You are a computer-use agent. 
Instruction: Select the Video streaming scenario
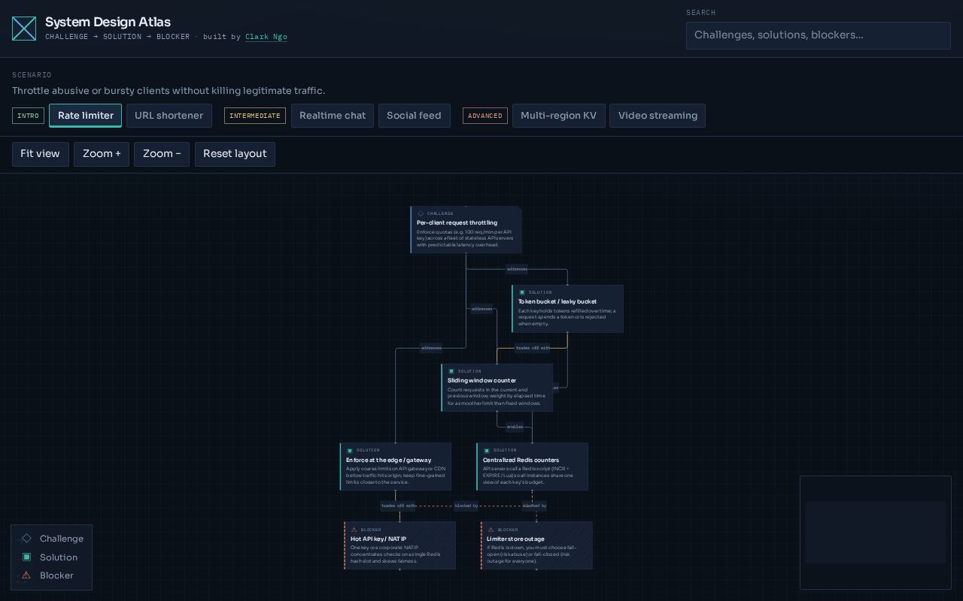[x=658, y=116]
